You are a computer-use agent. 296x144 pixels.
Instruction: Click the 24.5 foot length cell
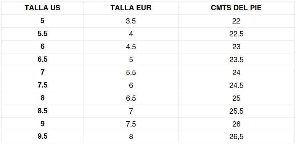click(236, 85)
